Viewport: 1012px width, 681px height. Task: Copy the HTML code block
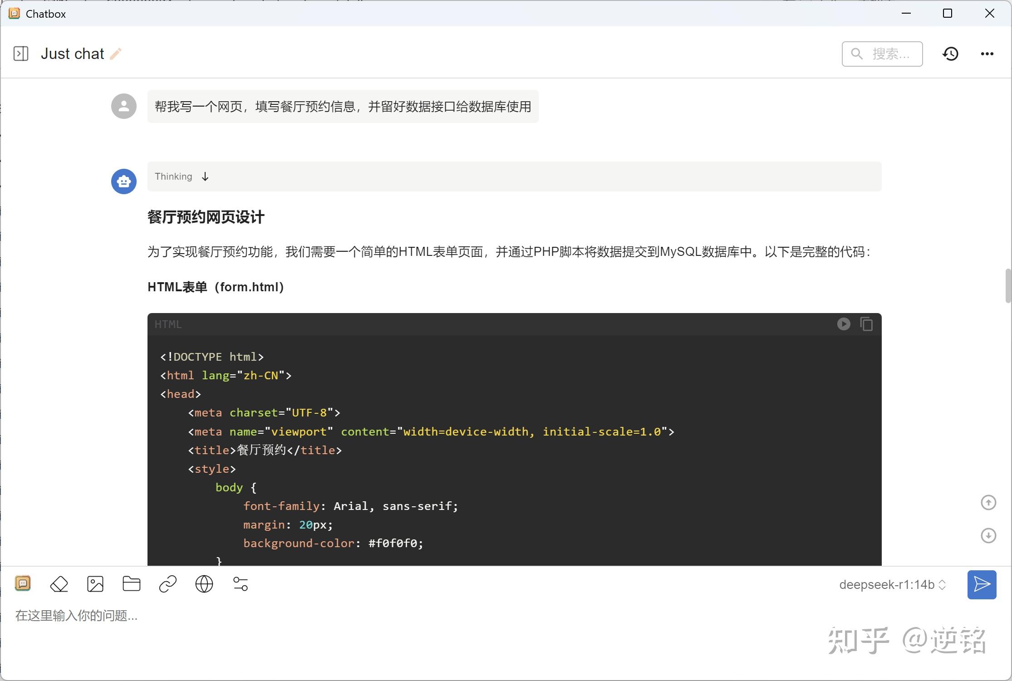tap(866, 324)
